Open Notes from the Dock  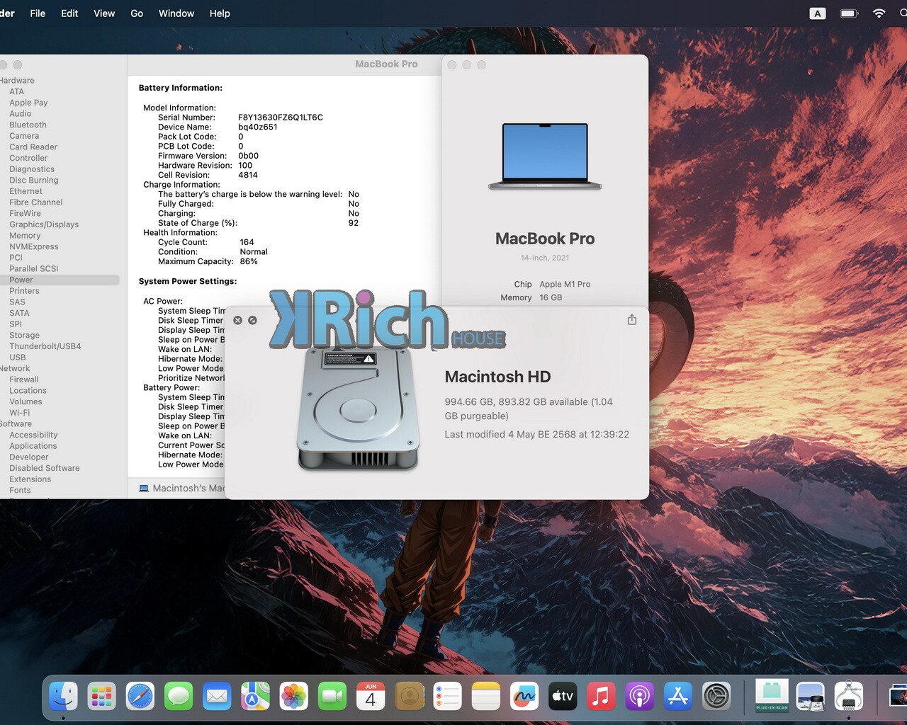[485, 697]
